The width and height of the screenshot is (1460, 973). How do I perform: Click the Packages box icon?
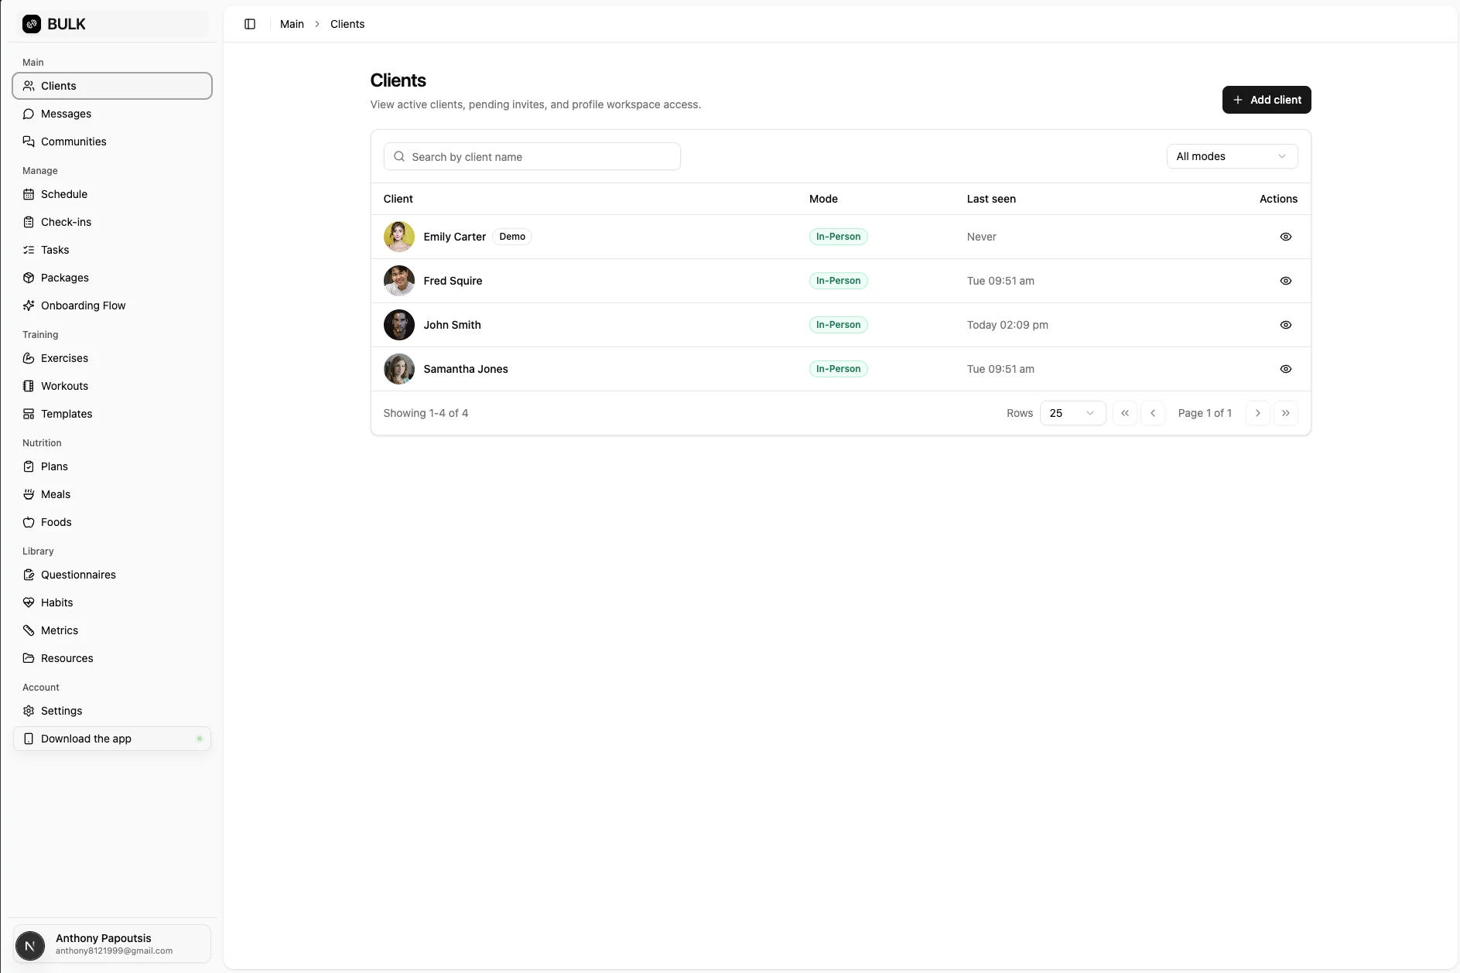(x=29, y=278)
